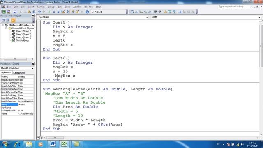Click View Object in the Project panel
The height and width of the screenshot is (148, 263).
click(x=7, y=20)
